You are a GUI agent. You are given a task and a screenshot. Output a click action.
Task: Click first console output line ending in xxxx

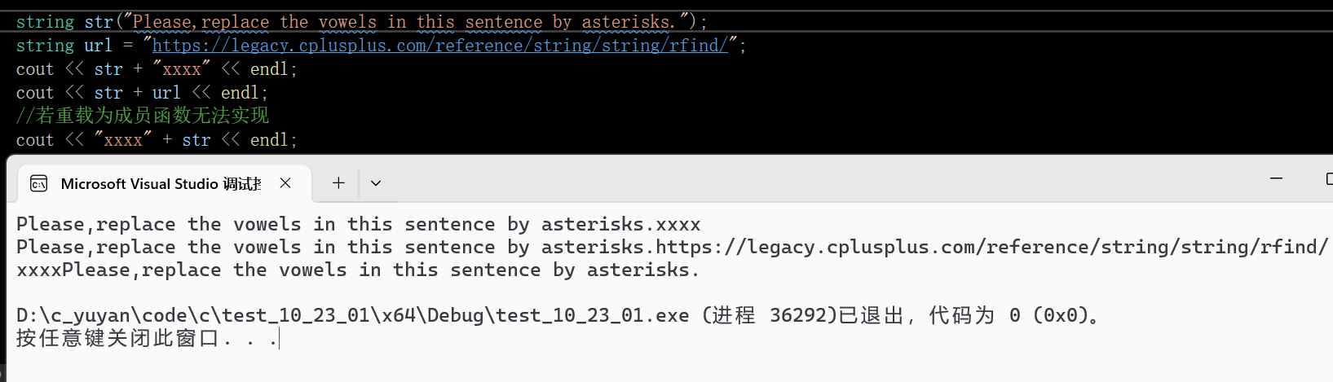[359, 224]
